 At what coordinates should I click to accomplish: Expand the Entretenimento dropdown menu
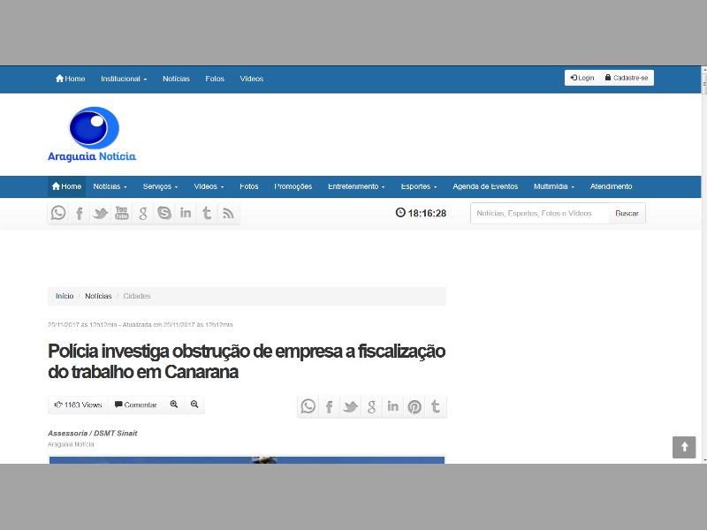point(356,186)
